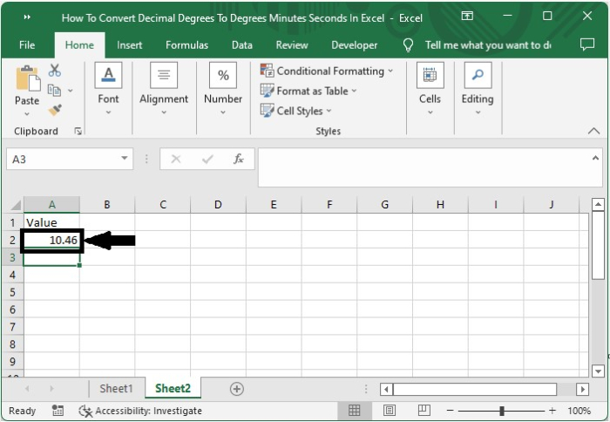Add a new sheet with plus icon
The image size is (610, 422).
[236, 389]
